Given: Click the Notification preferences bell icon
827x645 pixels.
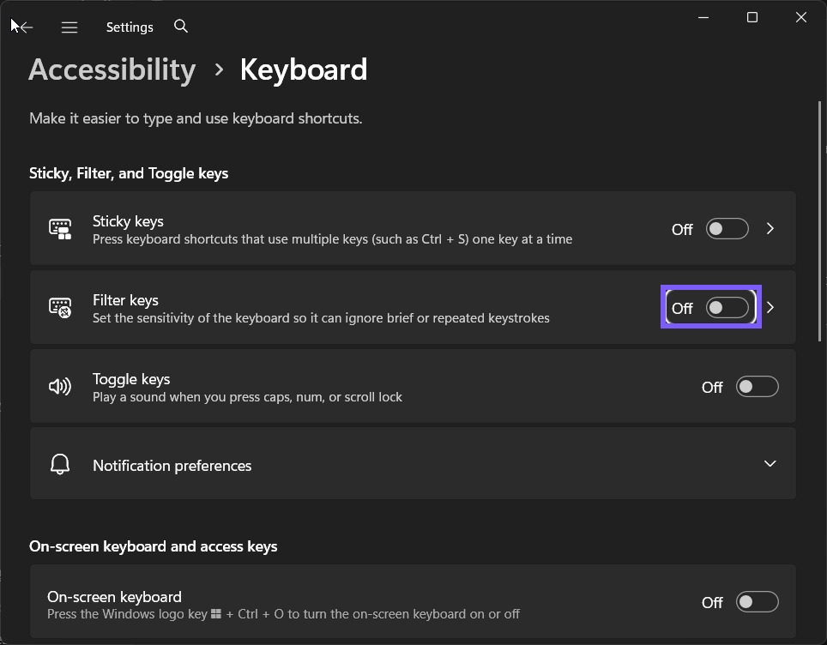Looking at the screenshot, I should click(60, 464).
